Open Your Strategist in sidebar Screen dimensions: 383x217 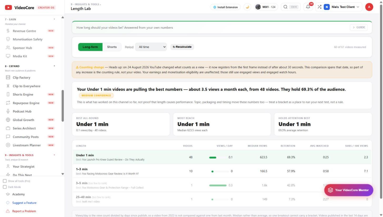point(23,167)
